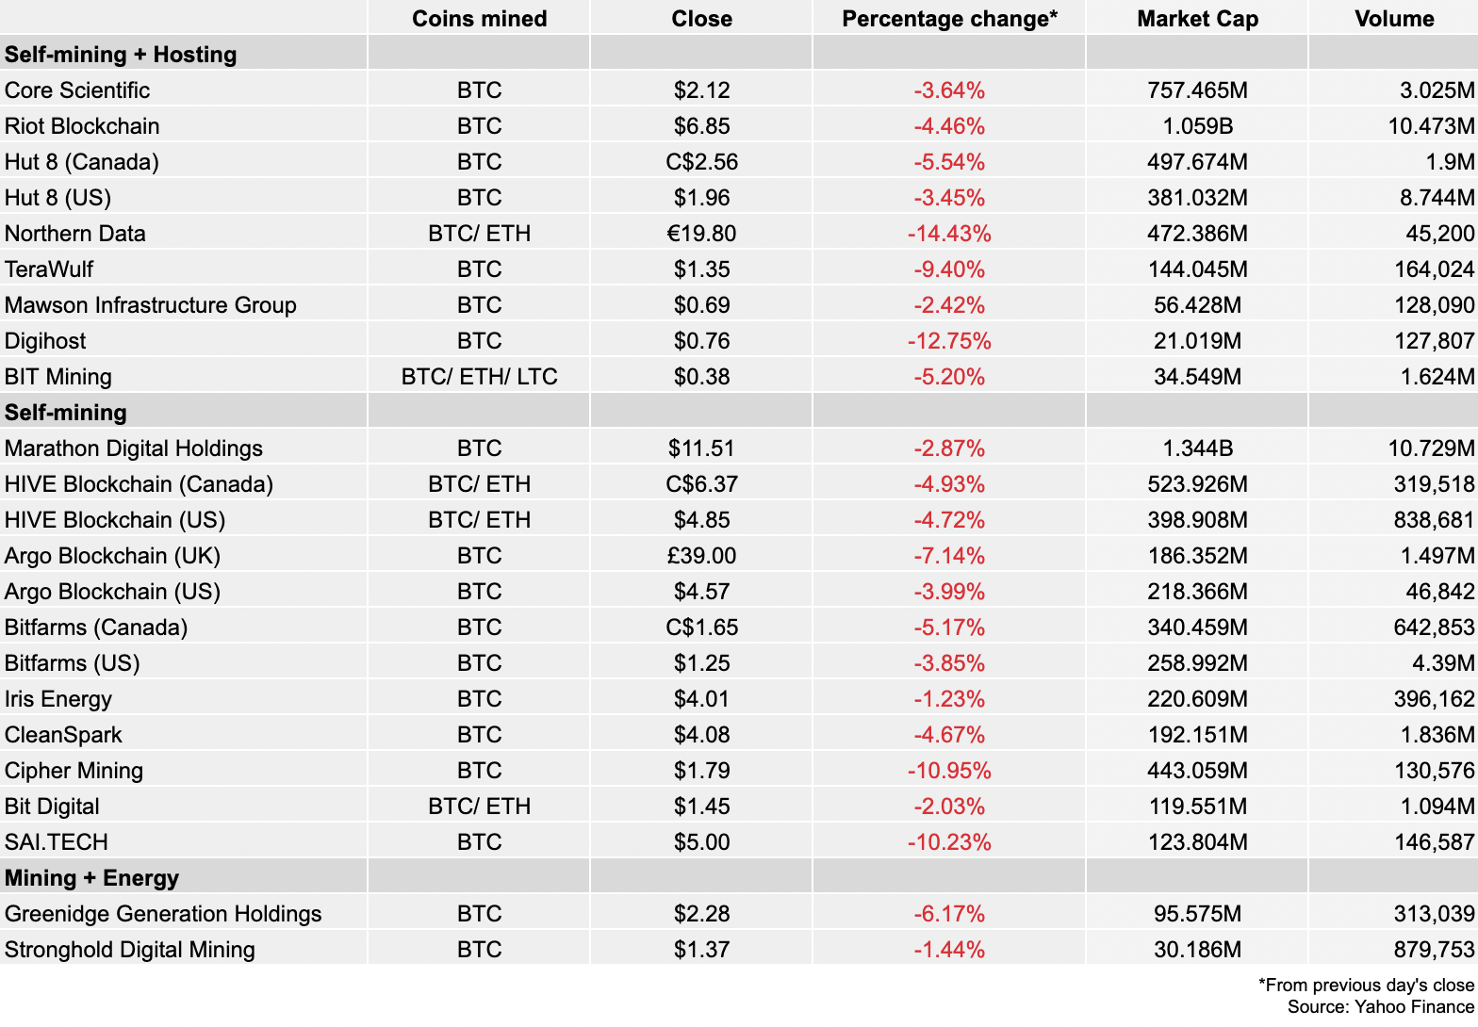Select the Mining + Energy section header

(x=91, y=878)
